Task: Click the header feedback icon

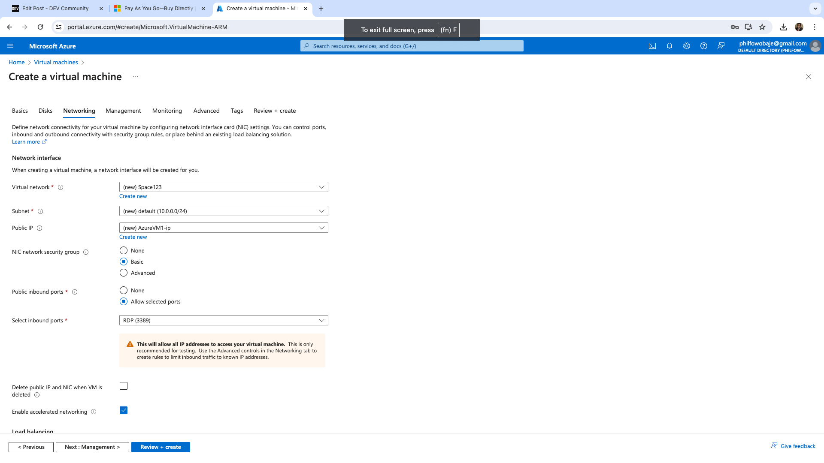Action: (x=721, y=46)
